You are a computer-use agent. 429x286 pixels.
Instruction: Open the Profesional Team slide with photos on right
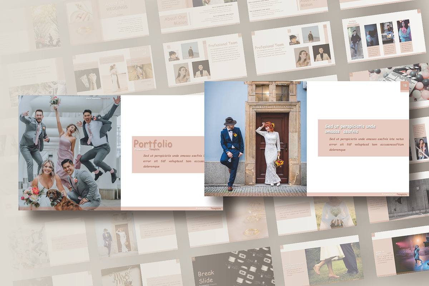coord(293,48)
